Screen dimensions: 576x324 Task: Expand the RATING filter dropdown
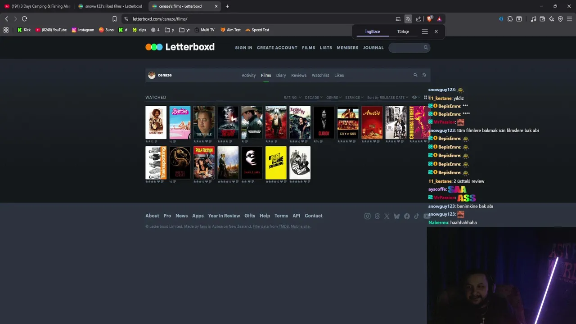click(x=292, y=98)
